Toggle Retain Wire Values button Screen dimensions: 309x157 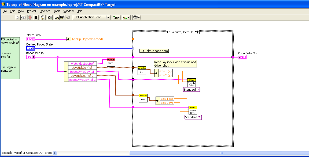point(50,17)
